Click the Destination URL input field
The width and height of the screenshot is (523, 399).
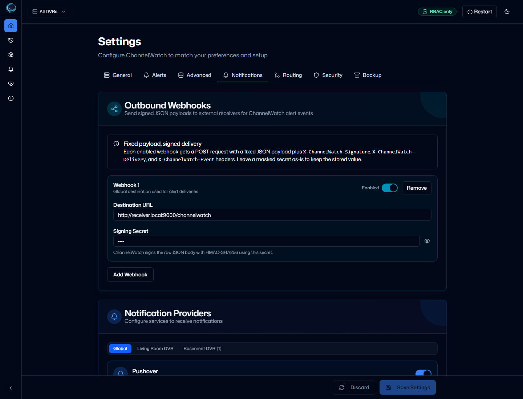pos(272,215)
